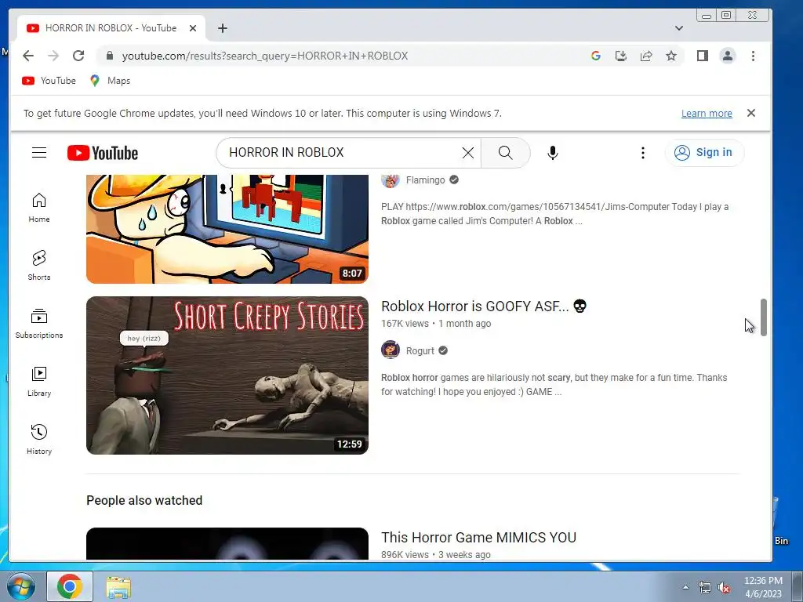This screenshot has width=803, height=602.
Task: Open Short Creepy Stories thumbnail 12:59
Action: 227,375
